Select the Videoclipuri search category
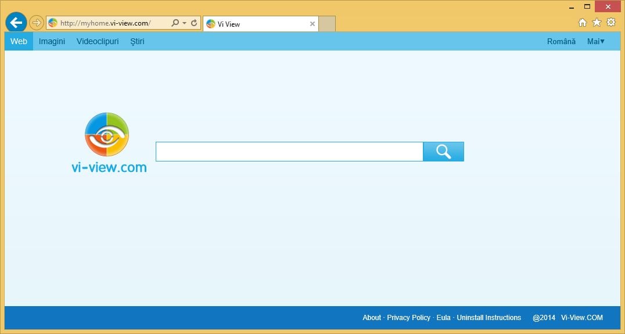The width and height of the screenshot is (625, 334). 98,41
